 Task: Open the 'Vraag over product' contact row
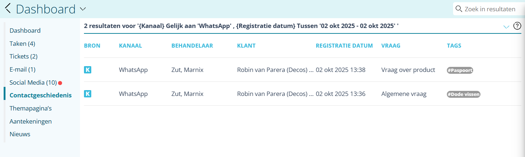(408, 70)
